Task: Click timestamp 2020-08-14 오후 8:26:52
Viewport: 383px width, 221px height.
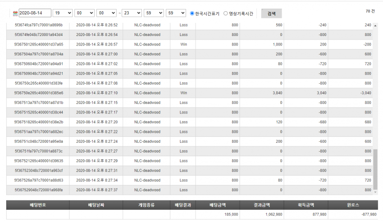Action: click(97, 25)
